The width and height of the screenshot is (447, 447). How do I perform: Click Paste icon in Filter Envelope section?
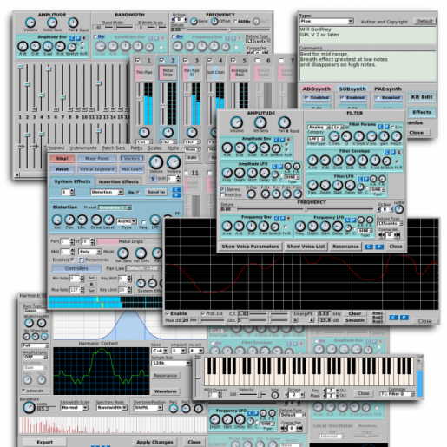[x=393, y=152]
